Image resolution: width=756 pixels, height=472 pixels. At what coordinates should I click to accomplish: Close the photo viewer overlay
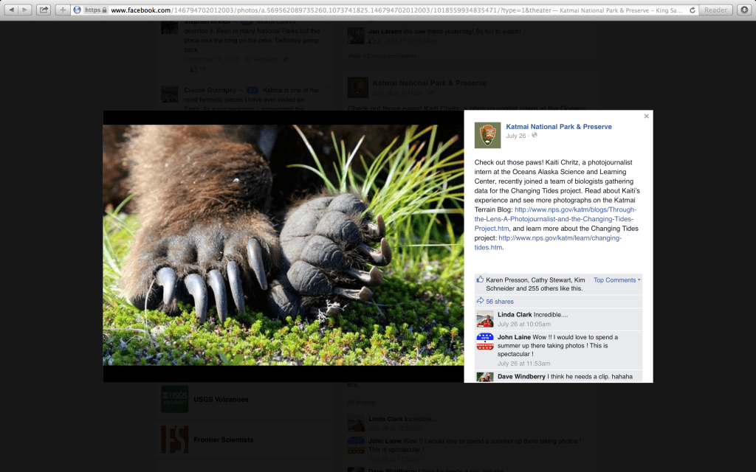(x=646, y=116)
